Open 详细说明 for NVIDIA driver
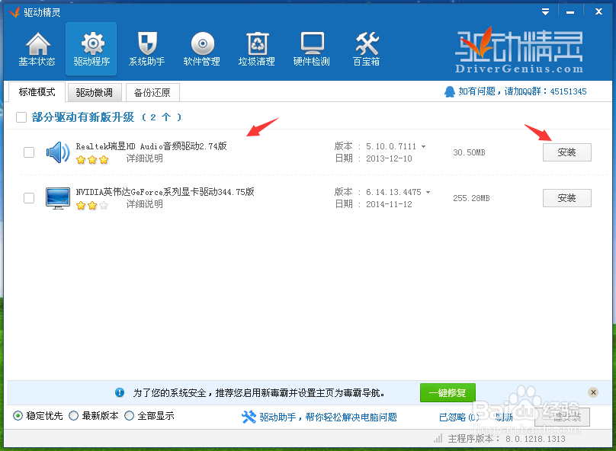Viewport: 616px width, 451px height. click(145, 204)
